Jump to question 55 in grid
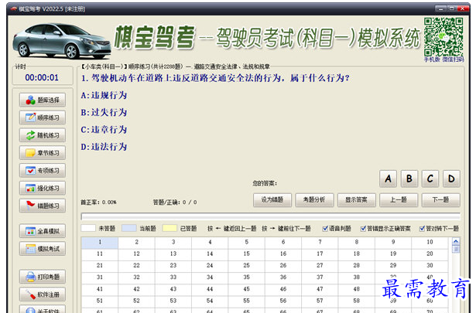 [x=246, y=301]
